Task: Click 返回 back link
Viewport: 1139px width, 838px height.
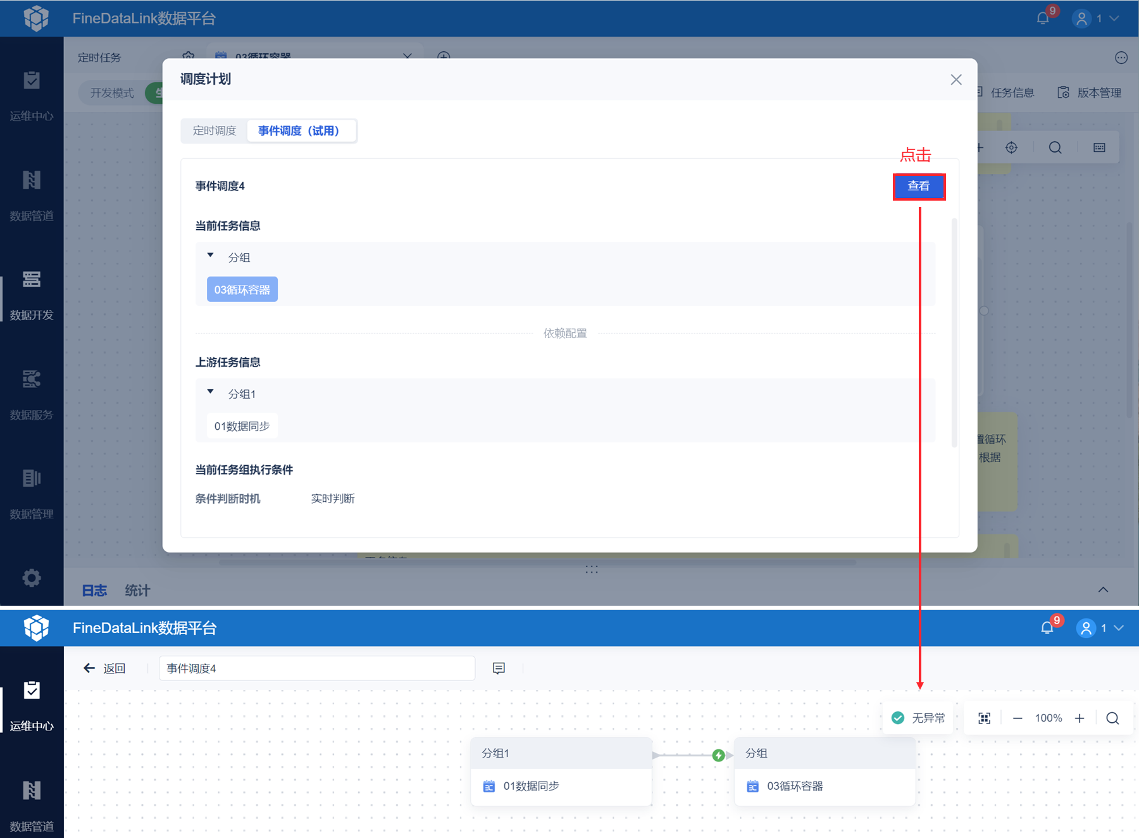Action: (104, 668)
